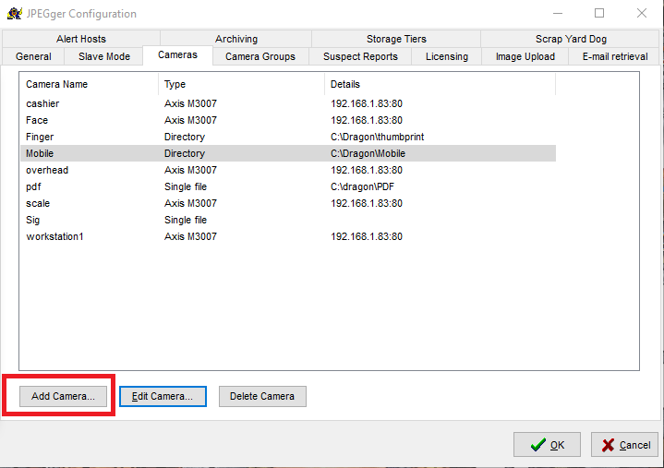The image size is (664, 468).
Task: Go to the Licensing tab
Action: 447,56
